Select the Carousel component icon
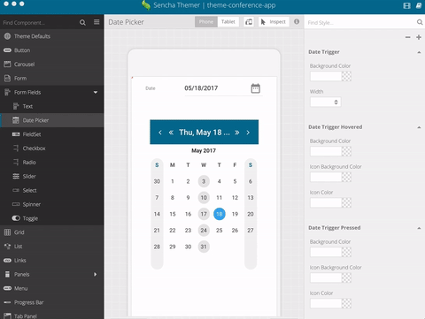Screen dimensions: 425x319 pyautogui.click(x=7, y=65)
